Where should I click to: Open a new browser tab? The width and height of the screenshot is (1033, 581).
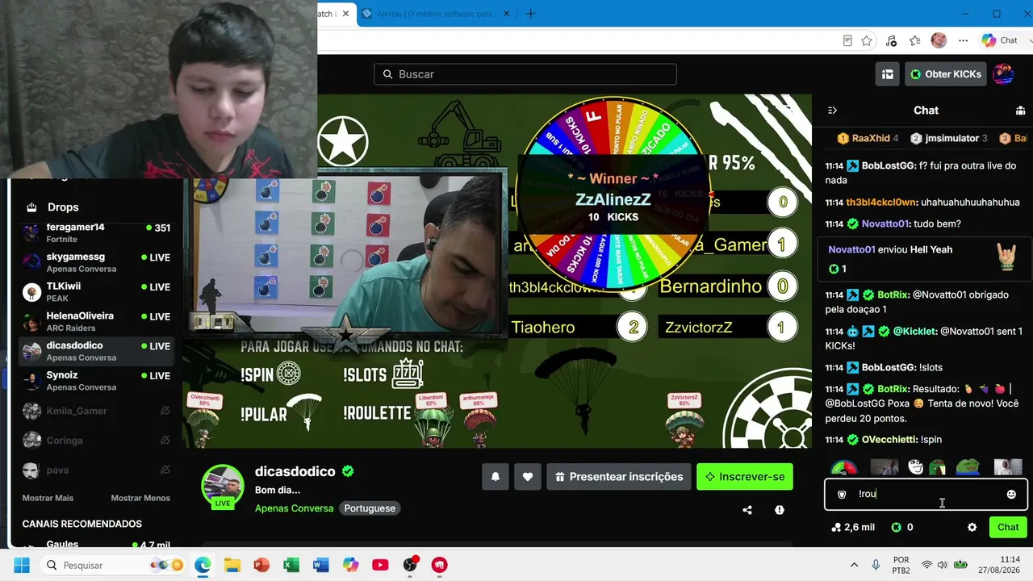530,14
